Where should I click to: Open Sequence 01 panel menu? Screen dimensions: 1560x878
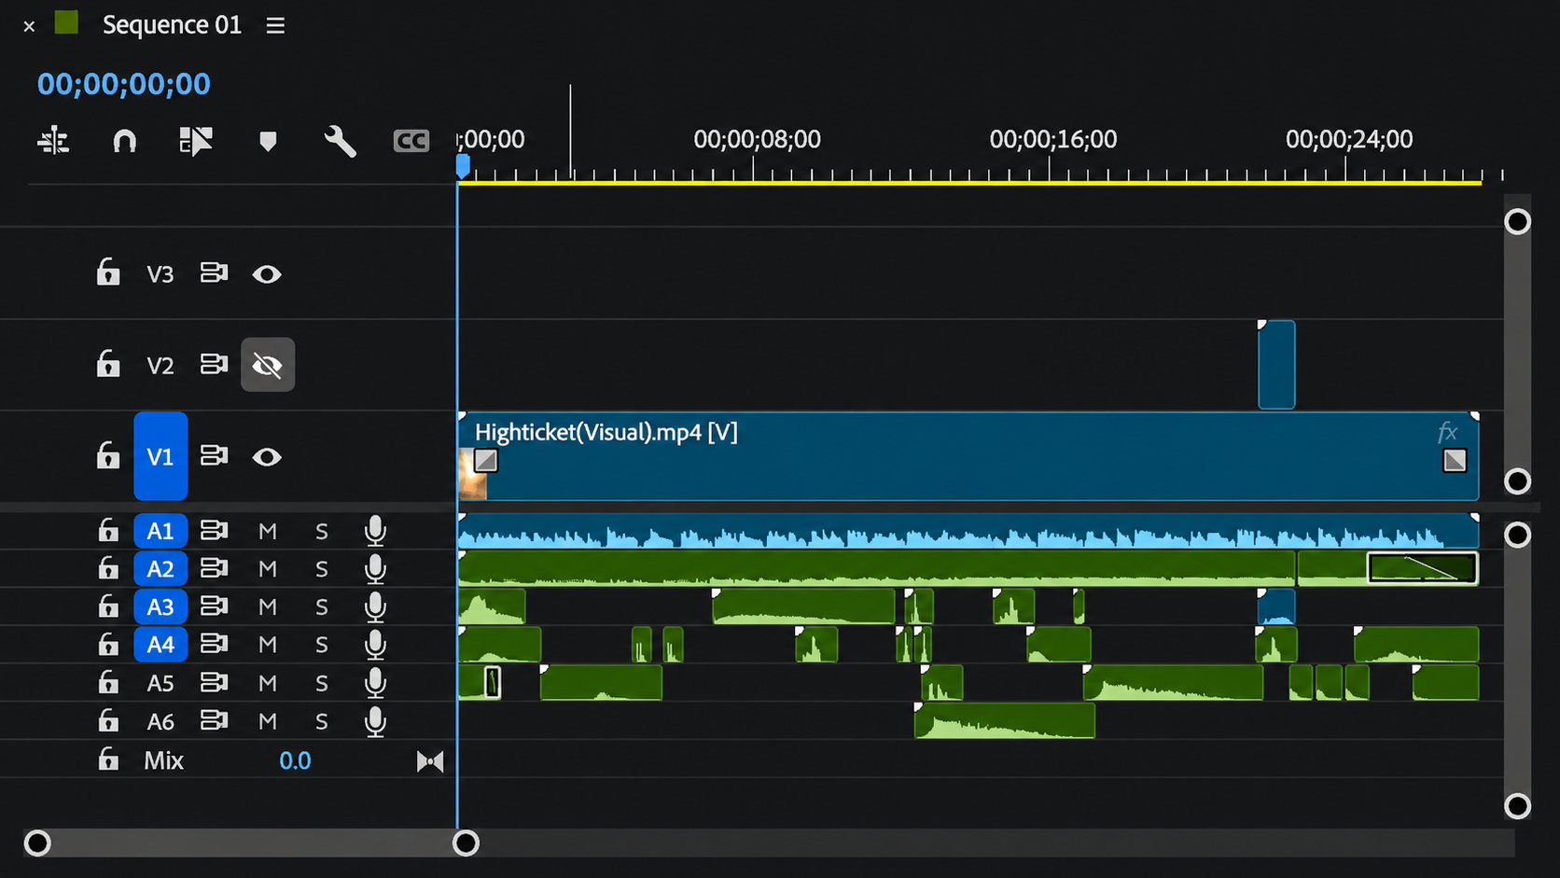[x=275, y=25]
